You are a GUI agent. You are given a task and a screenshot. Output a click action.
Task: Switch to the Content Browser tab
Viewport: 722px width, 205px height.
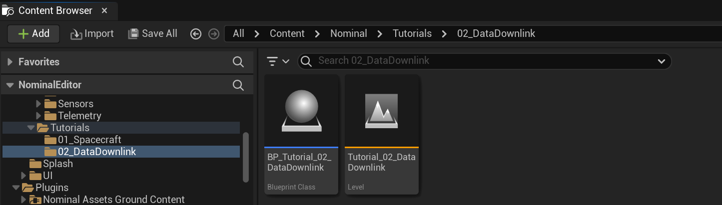pyautogui.click(x=55, y=10)
